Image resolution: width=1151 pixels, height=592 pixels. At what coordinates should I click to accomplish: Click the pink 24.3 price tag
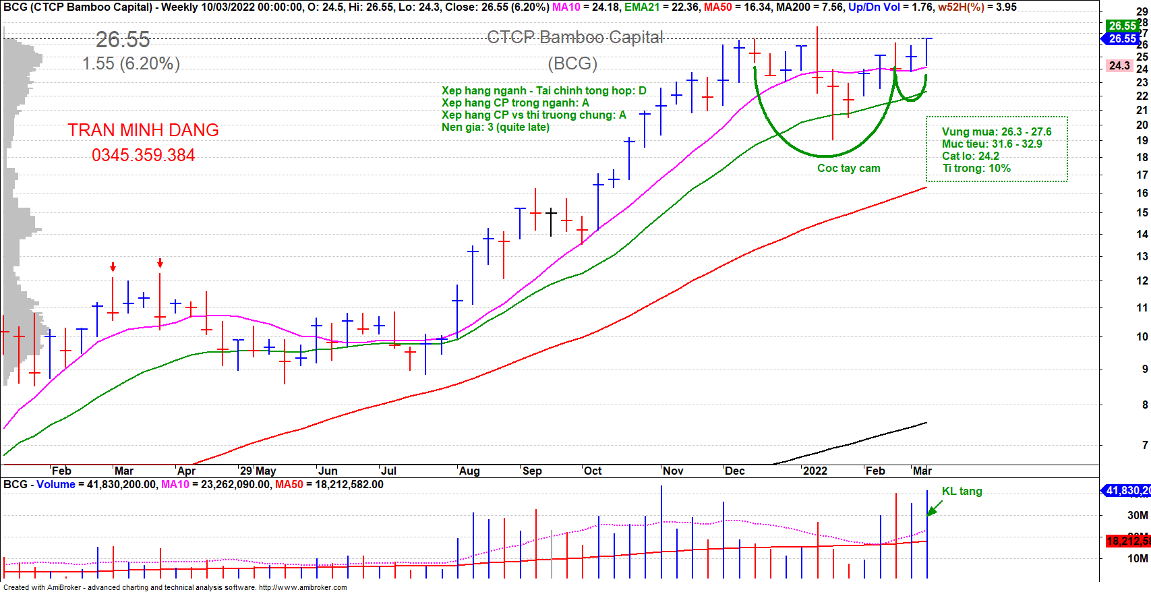click(1119, 65)
